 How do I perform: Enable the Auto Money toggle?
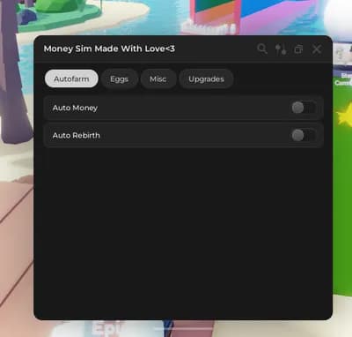[304, 108]
